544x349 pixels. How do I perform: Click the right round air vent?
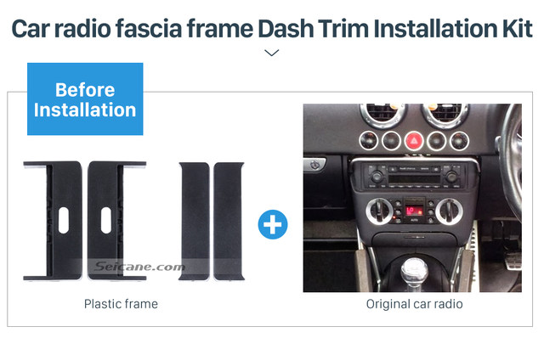tap(445, 115)
